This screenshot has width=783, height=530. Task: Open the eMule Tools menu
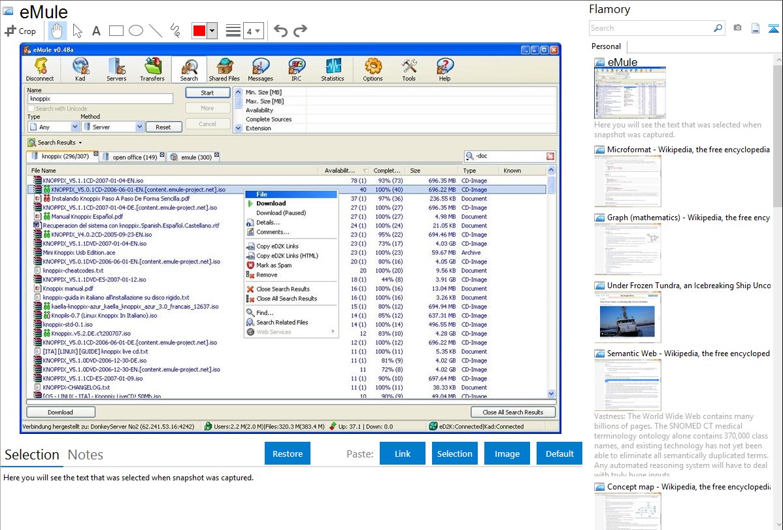tap(409, 69)
